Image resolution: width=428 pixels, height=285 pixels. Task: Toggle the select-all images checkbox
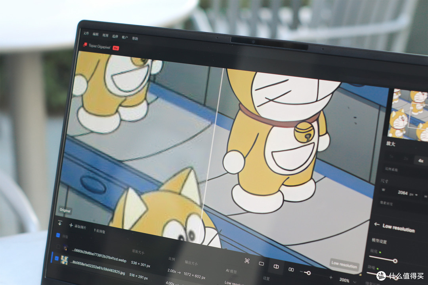tap(58, 235)
